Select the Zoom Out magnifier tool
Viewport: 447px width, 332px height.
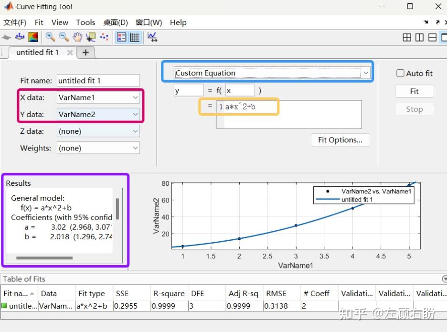coord(64,37)
